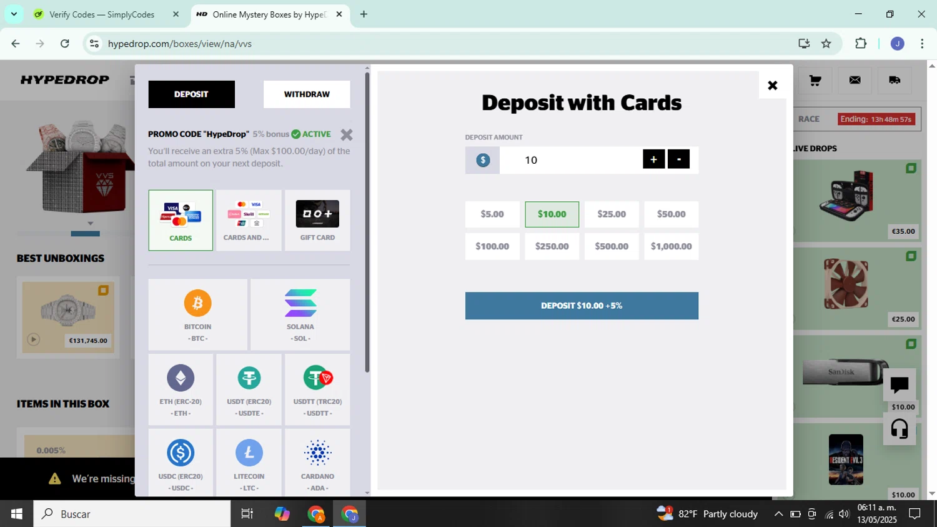This screenshot has width=937, height=527.
Task: Open the Chrome profile avatar
Action: [898, 44]
